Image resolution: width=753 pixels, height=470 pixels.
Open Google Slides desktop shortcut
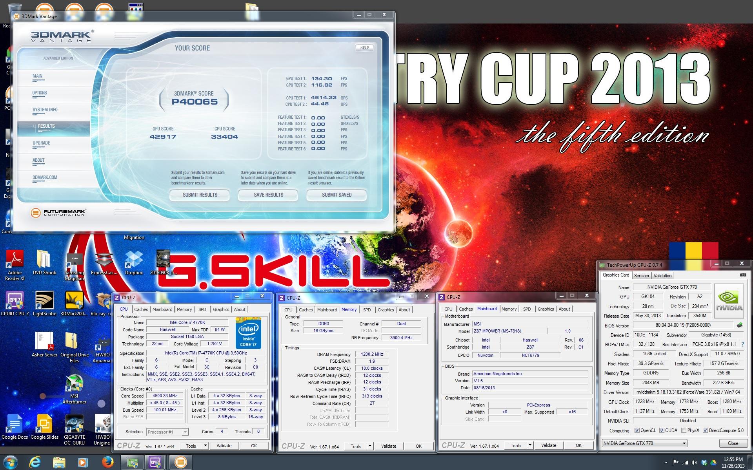click(44, 427)
